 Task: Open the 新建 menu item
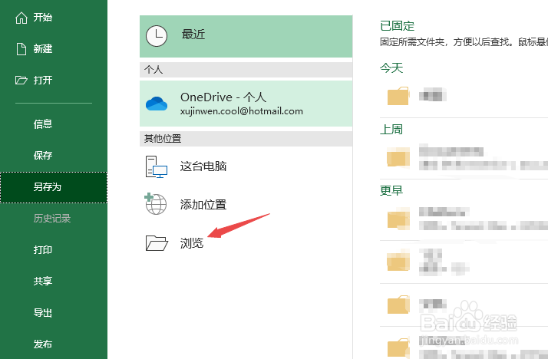[x=54, y=49]
